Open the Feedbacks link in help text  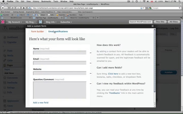tap(114, 93)
